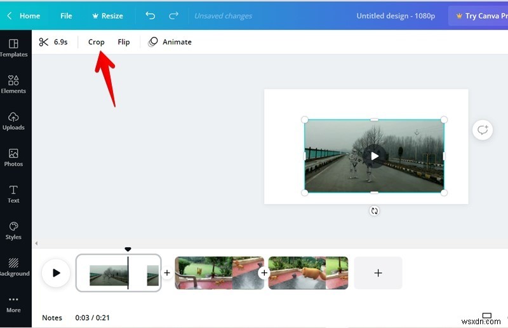Click the Animate label
The image size is (508, 328).
(177, 42)
